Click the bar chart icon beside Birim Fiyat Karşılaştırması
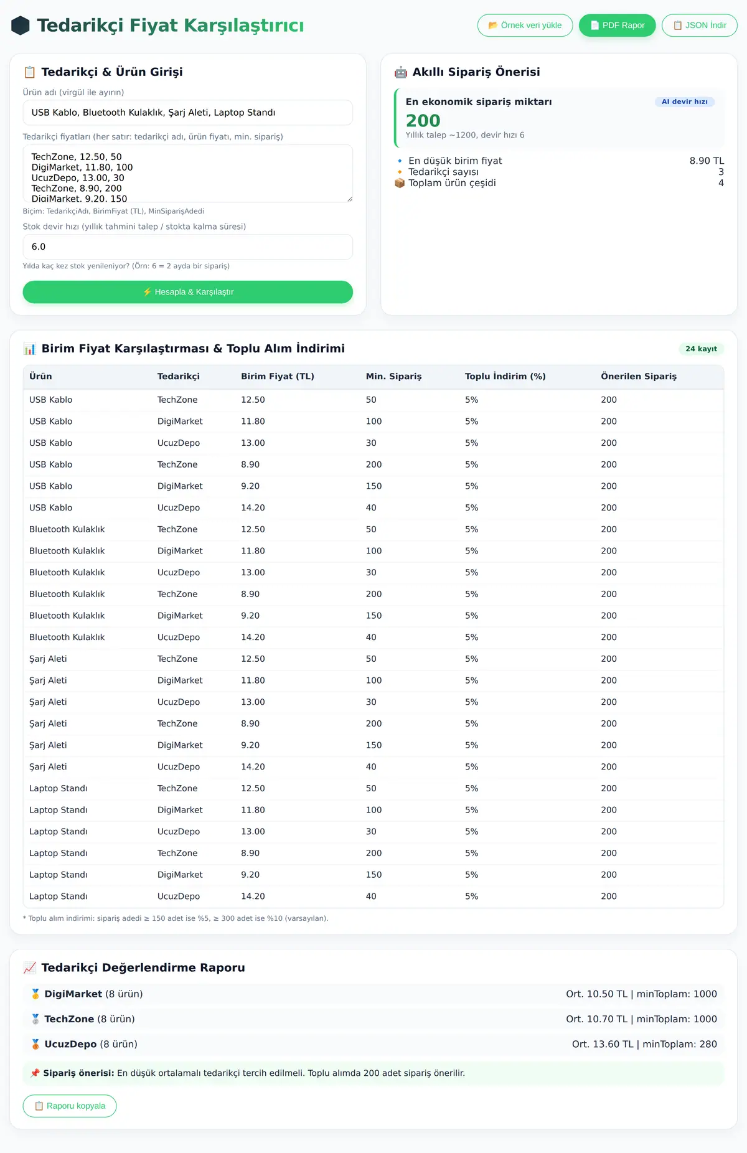 (29, 349)
